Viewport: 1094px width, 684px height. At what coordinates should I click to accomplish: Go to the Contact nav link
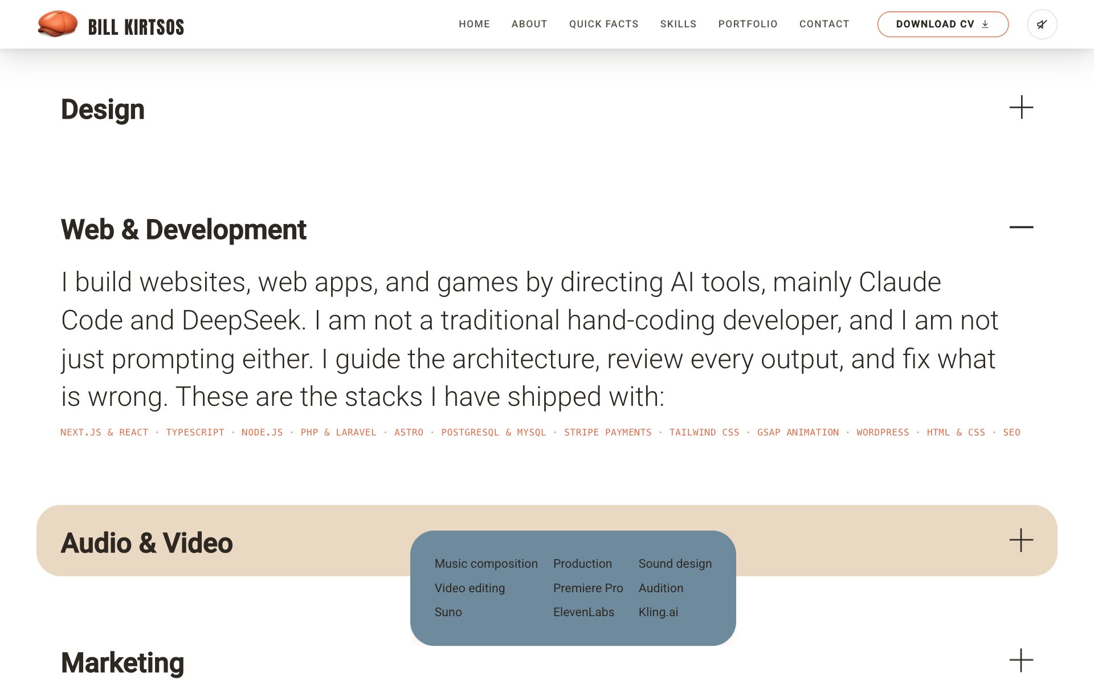[824, 24]
